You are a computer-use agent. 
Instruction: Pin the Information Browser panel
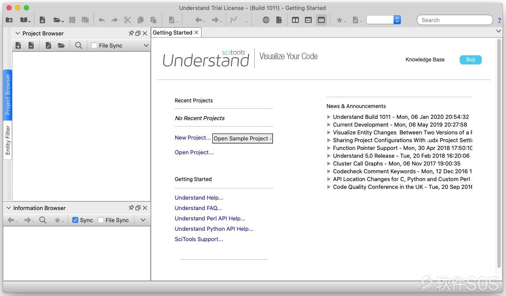click(131, 208)
